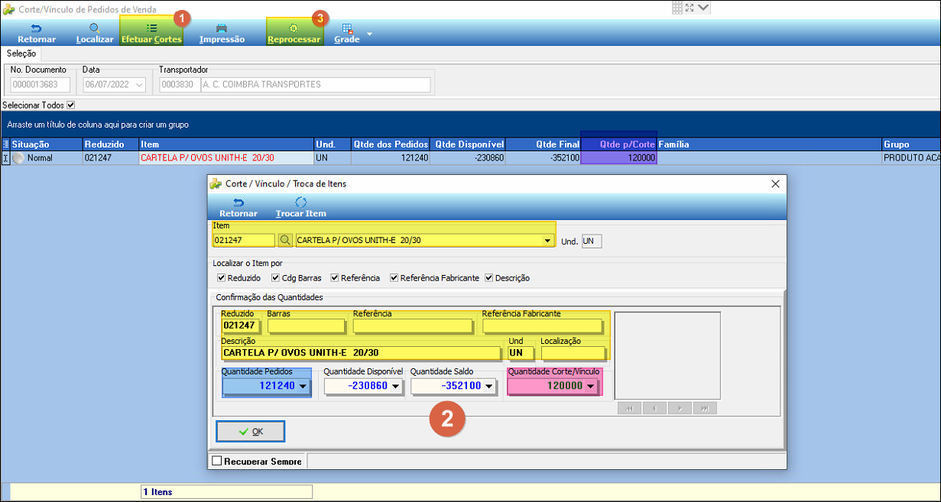
Task: Expand the Item description dropdown
Action: coord(547,240)
